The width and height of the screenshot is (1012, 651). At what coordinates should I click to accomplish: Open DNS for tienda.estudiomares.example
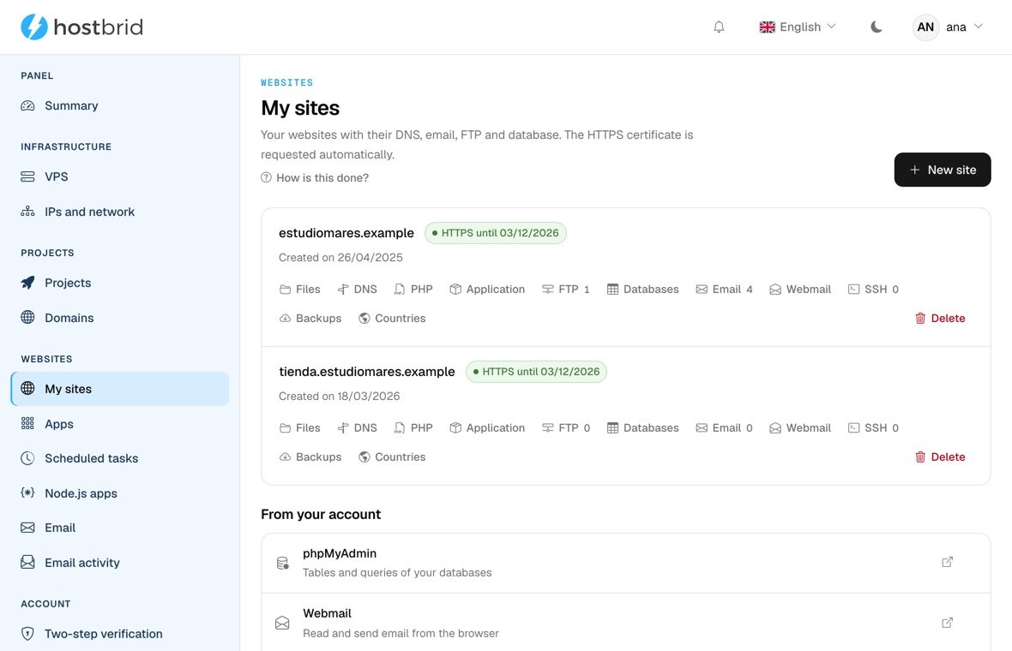357,428
